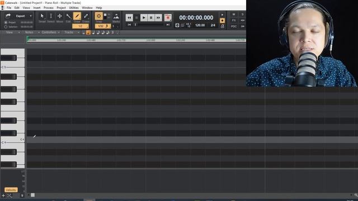Open the snap resolution 1/32 dropdown
This screenshot has width=358, height=201.
coord(102,26)
